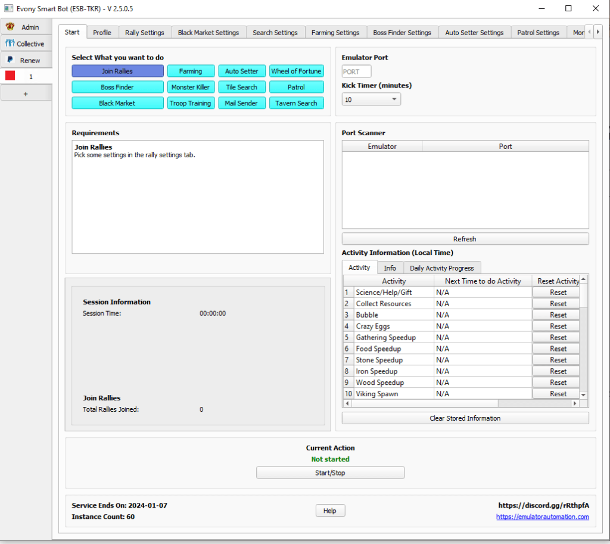The width and height of the screenshot is (610, 544).
Task: Click the Next Time to do Activity header
Action: tap(483, 281)
